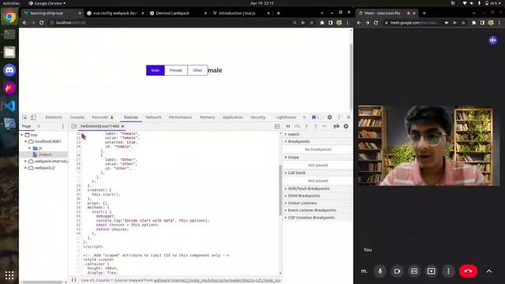
Task: Pretty print the source with braces icon
Action: pos(73,280)
